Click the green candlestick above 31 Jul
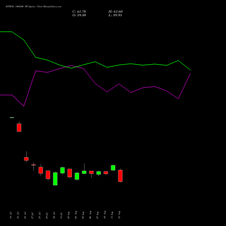 (x=62, y=170)
